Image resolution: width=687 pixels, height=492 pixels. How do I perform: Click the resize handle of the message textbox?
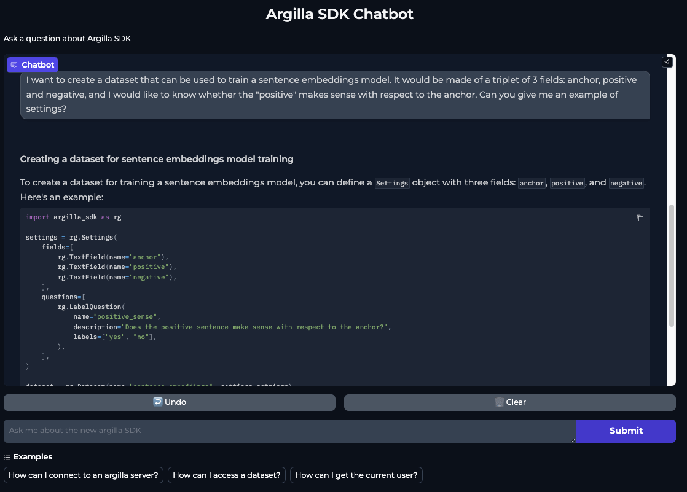coord(573,439)
